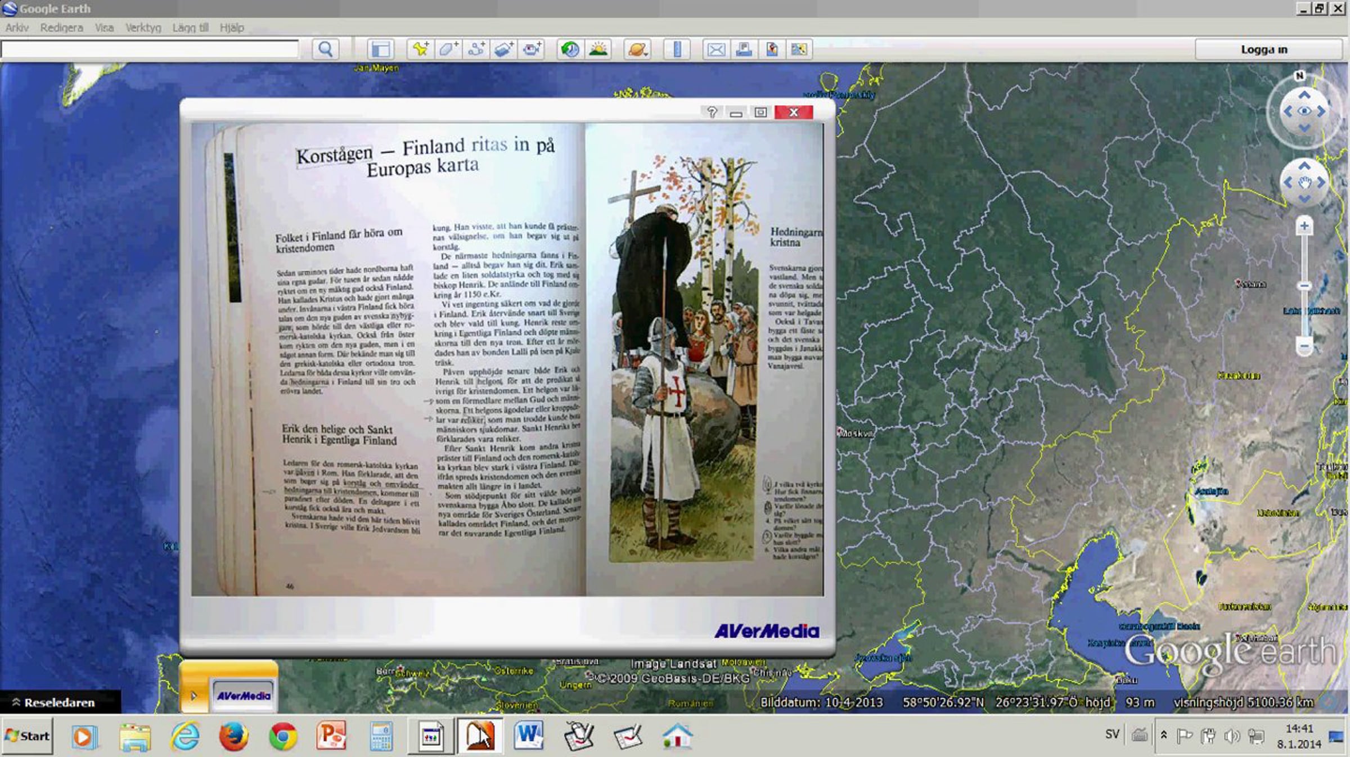Show hidden system tray icons

(x=1164, y=735)
